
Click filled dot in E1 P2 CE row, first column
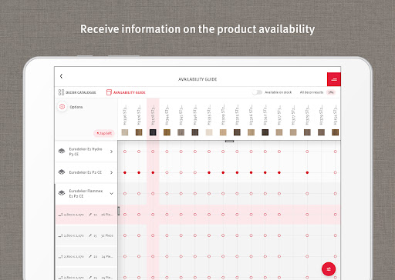point(125,172)
